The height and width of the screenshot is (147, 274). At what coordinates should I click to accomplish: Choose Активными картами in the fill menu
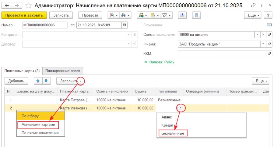coord(38,125)
